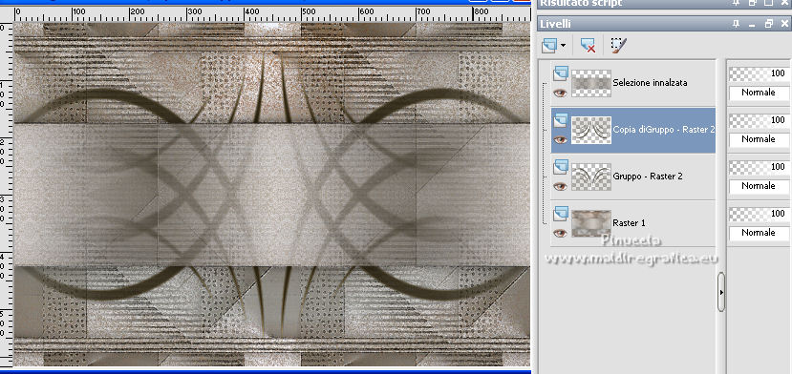The image size is (792, 374).
Task: Click the Edit Selection brush icon
Action: (618, 46)
